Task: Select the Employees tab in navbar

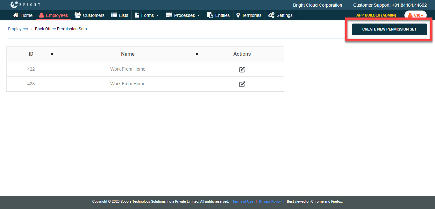Action: (53, 15)
